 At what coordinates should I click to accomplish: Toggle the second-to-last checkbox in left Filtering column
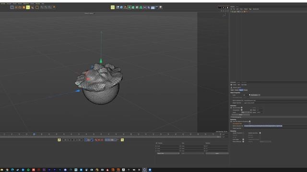click(x=243, y=140)
